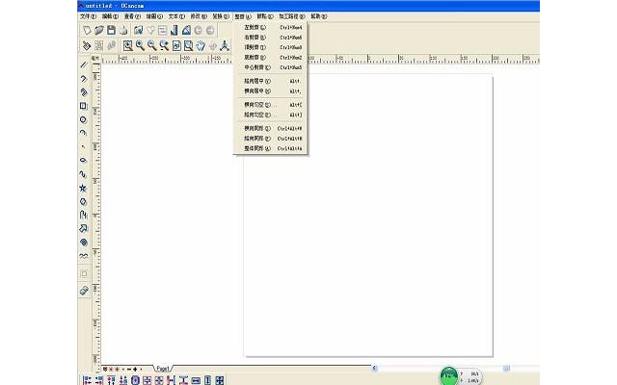Select the rectangle drawing tool
The width and height of the screenshot is (617, 385).
tap(84, 106)
